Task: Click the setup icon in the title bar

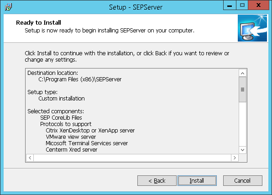Action: (8, 7)
